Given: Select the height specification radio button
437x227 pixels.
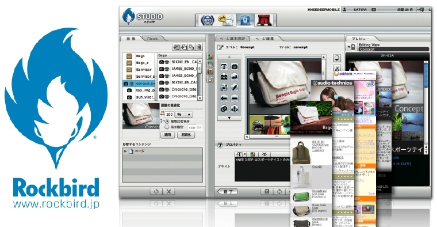Looking at the screenshot, I should (x=167, y=127).
